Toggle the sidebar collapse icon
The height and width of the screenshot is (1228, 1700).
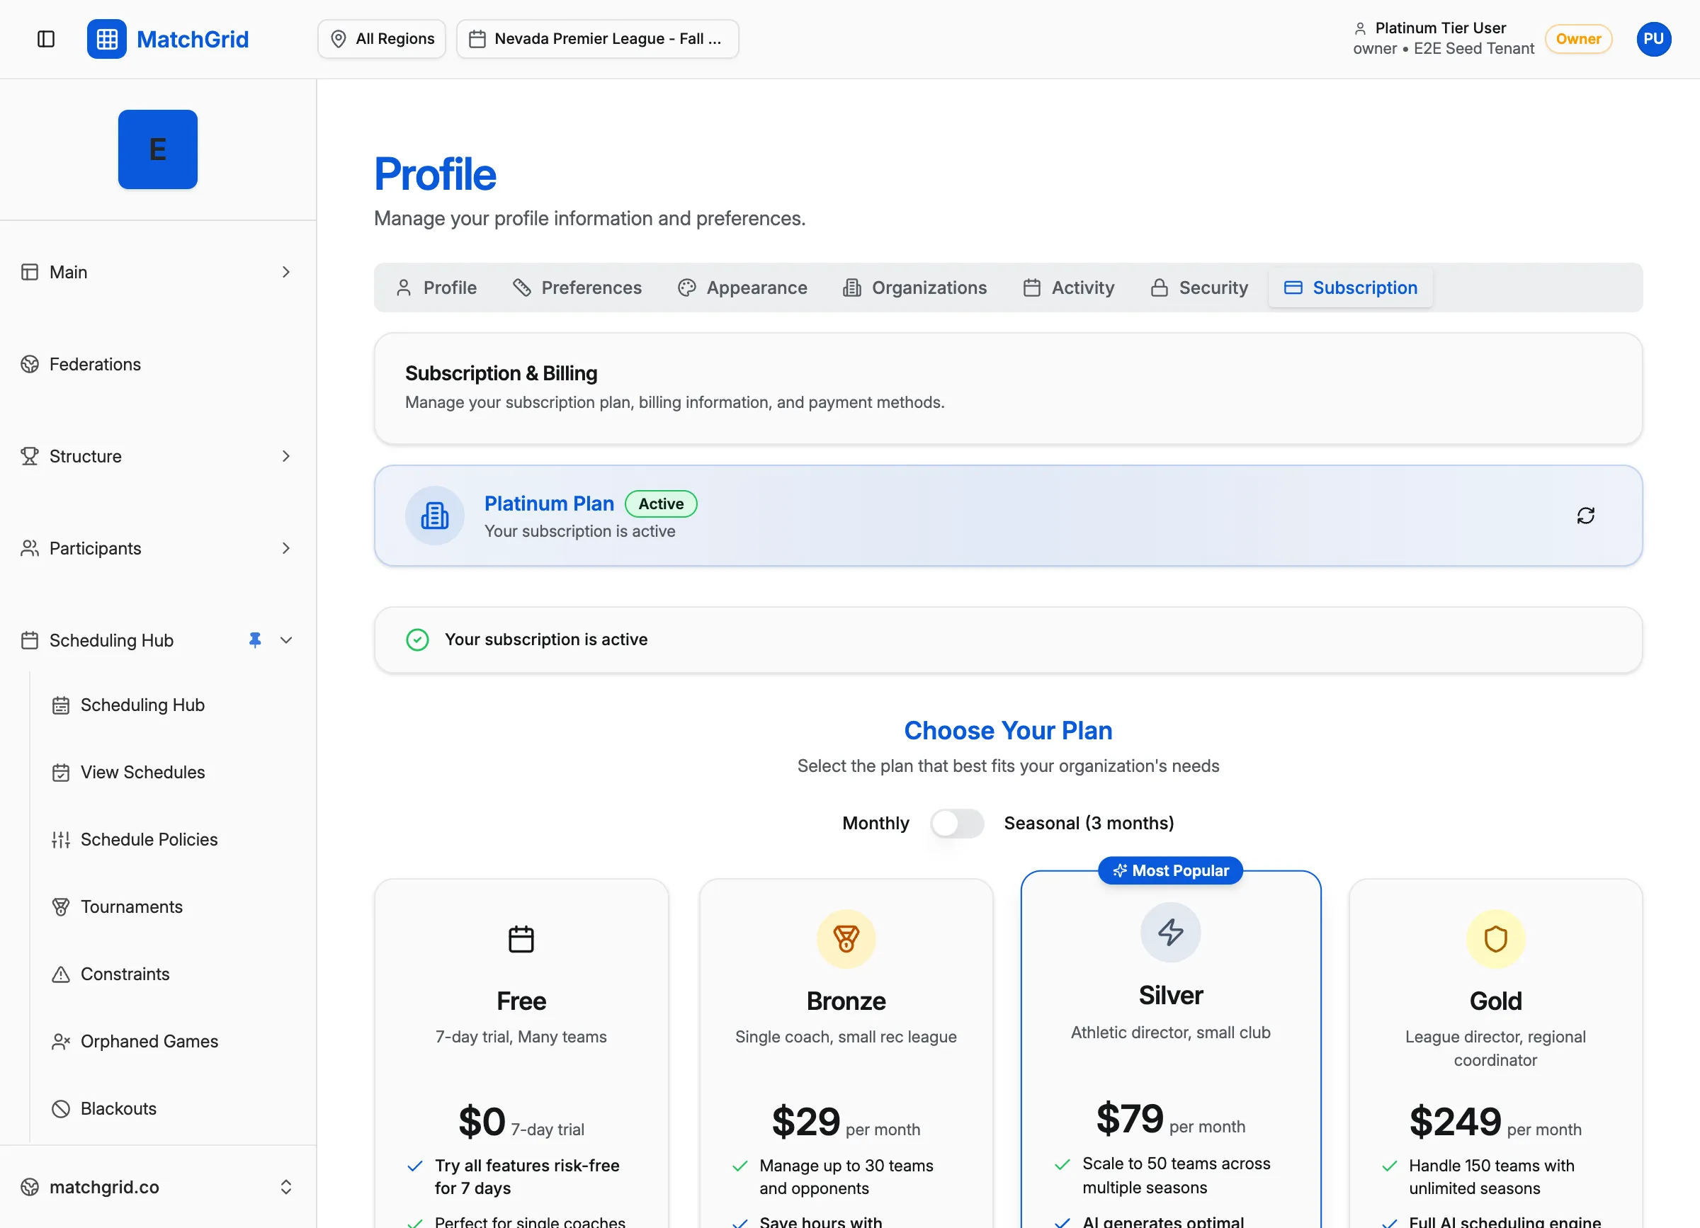[47, 39]
